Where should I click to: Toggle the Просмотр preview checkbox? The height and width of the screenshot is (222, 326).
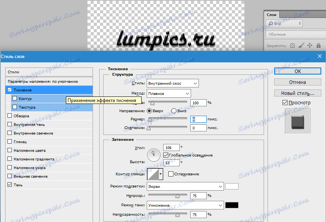pos(285,102)
